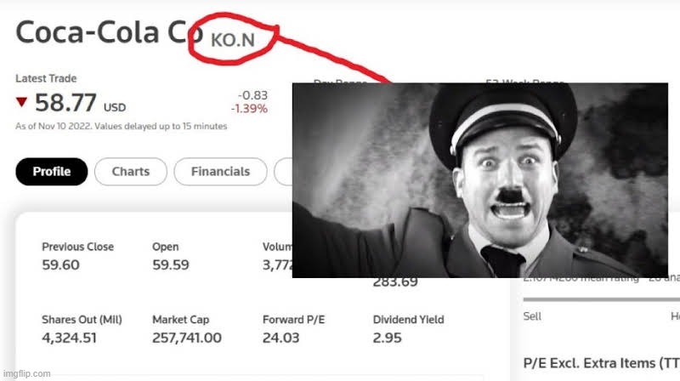This screenshot has height=381, width=680.
Task: Click the partially hidden tab after Financials
Action: [x=283, y=172]
